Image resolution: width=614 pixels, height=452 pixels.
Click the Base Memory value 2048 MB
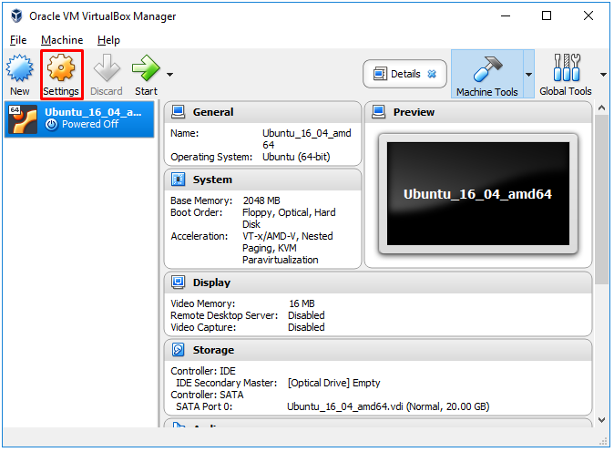click(261, 200)
